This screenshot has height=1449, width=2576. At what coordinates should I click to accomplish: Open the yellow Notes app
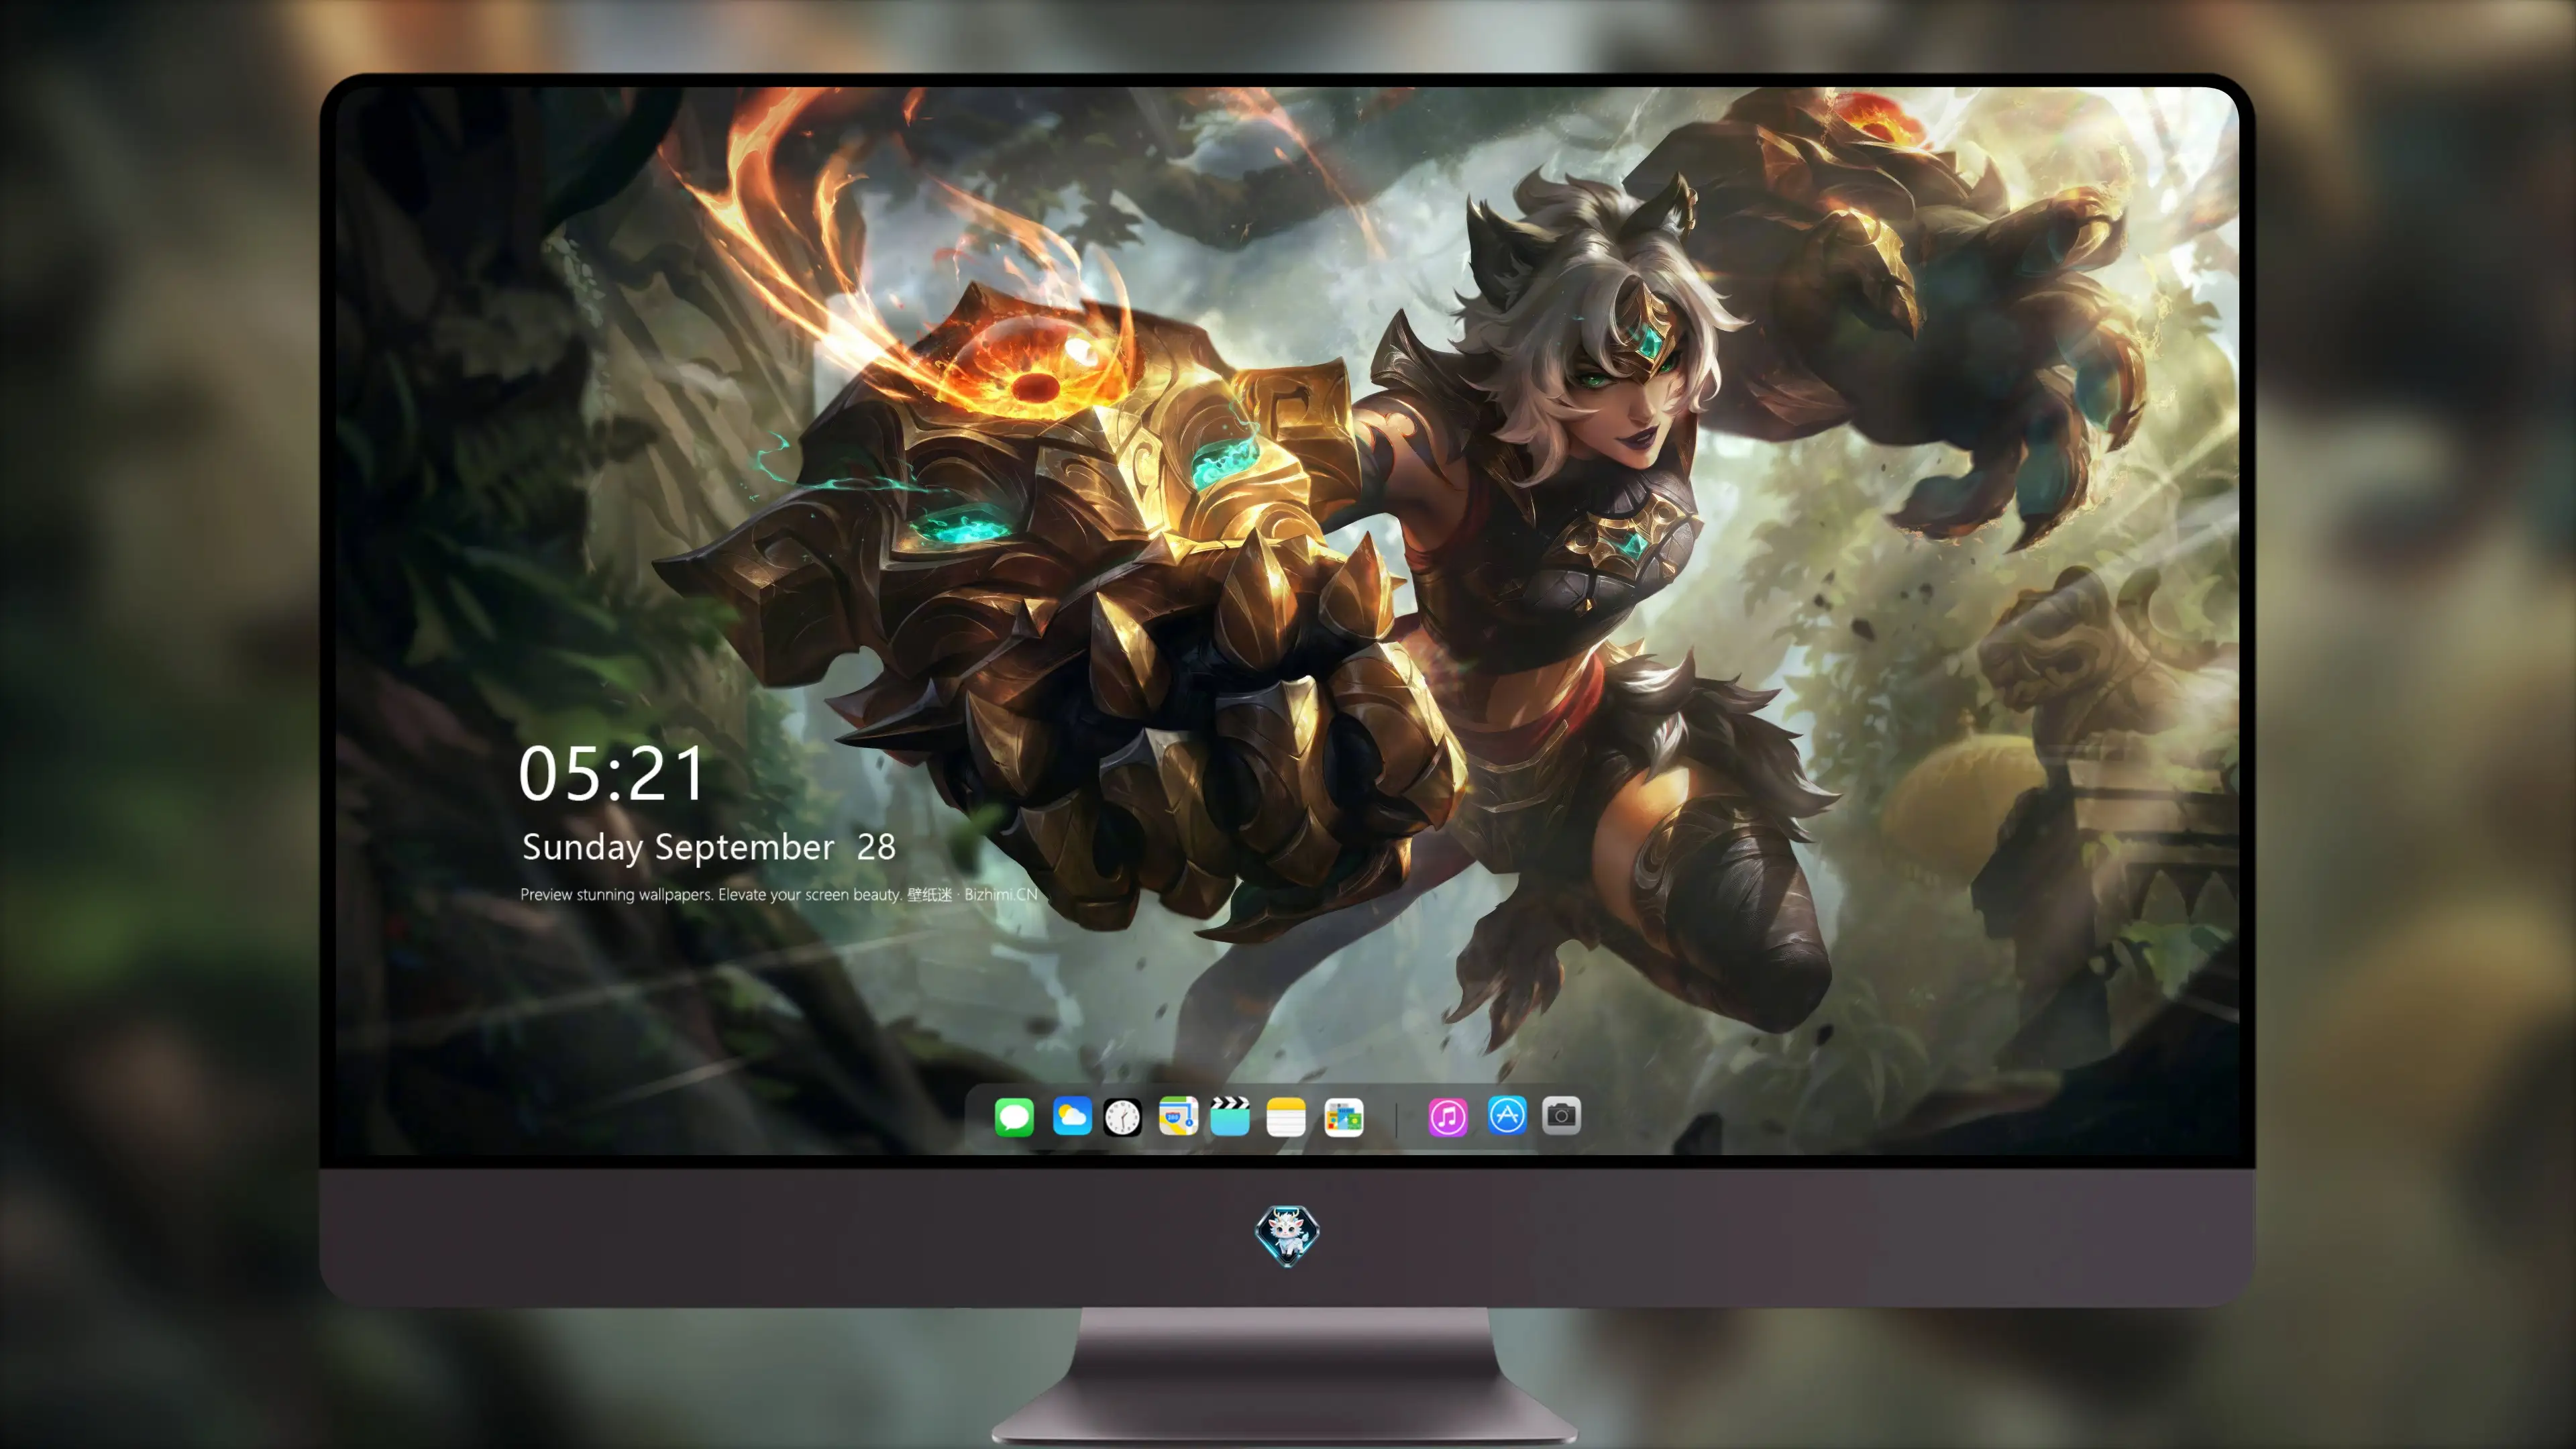click(x=1286, y=1116)
